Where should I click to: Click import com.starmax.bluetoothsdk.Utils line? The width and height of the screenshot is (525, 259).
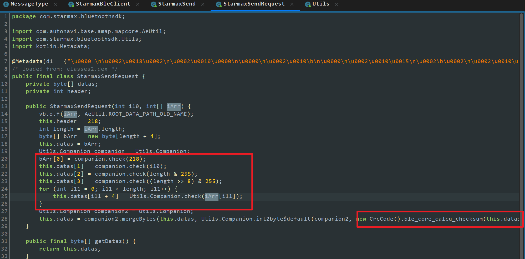[77, 39]
